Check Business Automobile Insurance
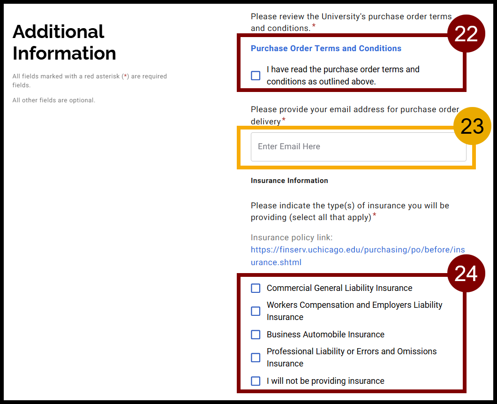 256,335
